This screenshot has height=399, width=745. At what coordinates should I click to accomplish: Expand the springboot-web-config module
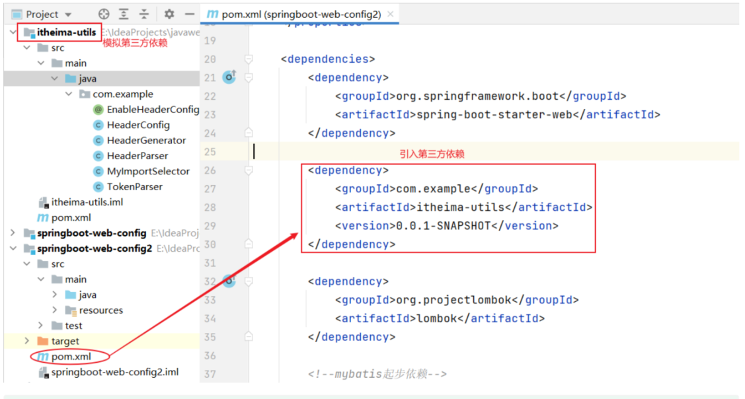(13, 233)
